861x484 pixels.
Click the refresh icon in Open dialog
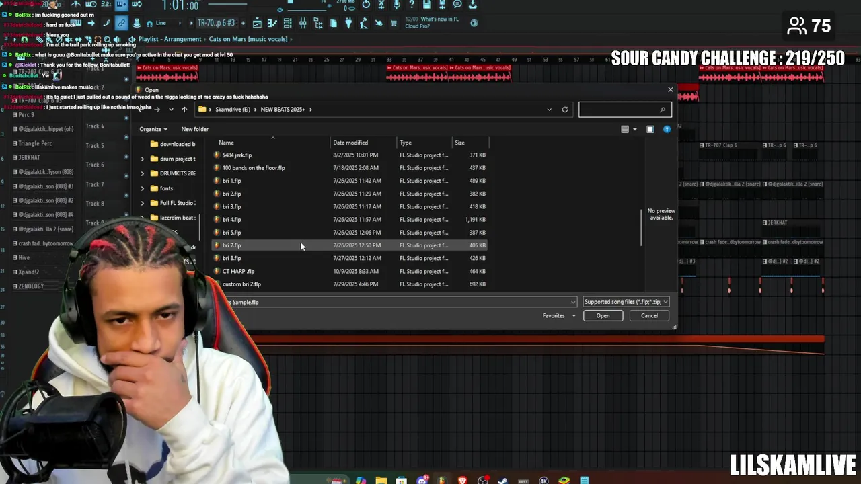coord(564,109)
